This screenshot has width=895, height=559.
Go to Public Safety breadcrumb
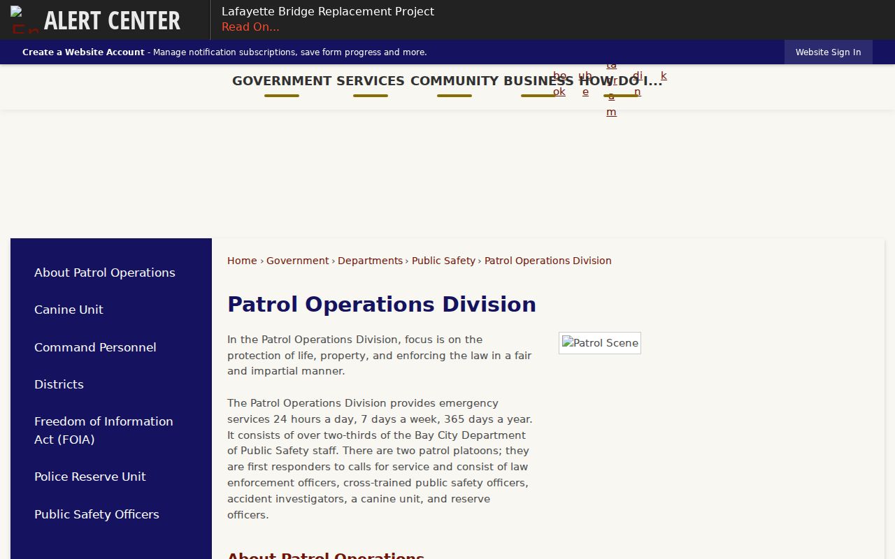click(443, 261)
